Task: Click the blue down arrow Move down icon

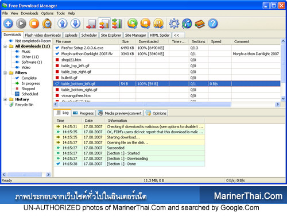Action: (x=75, y=24)
